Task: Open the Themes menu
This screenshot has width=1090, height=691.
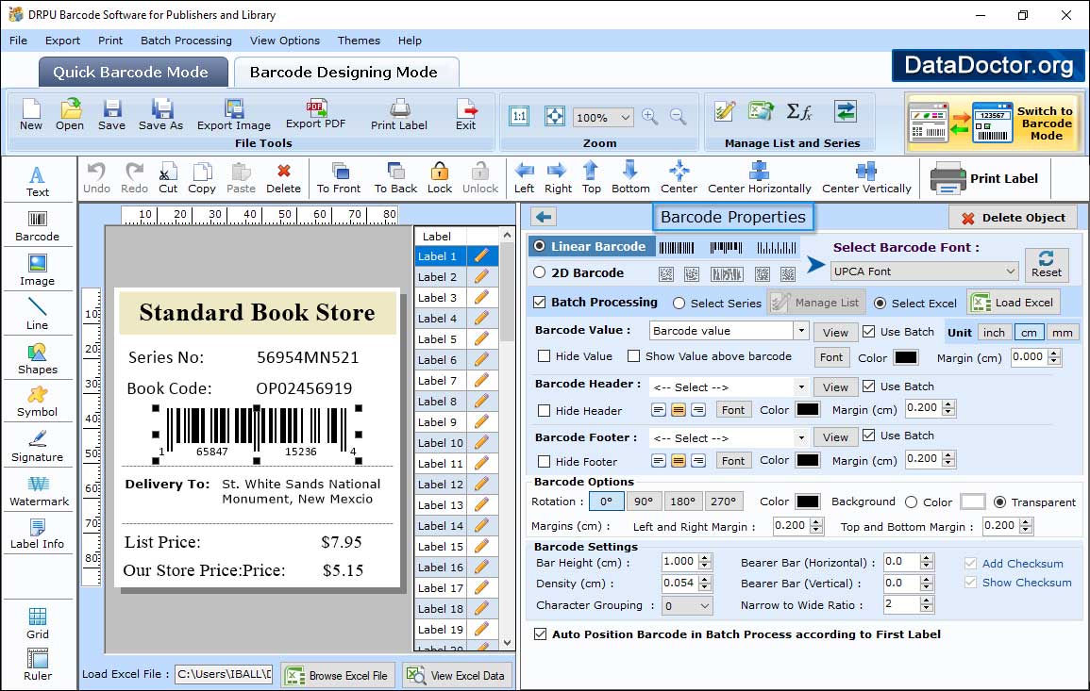Action: tap(359, 41)
